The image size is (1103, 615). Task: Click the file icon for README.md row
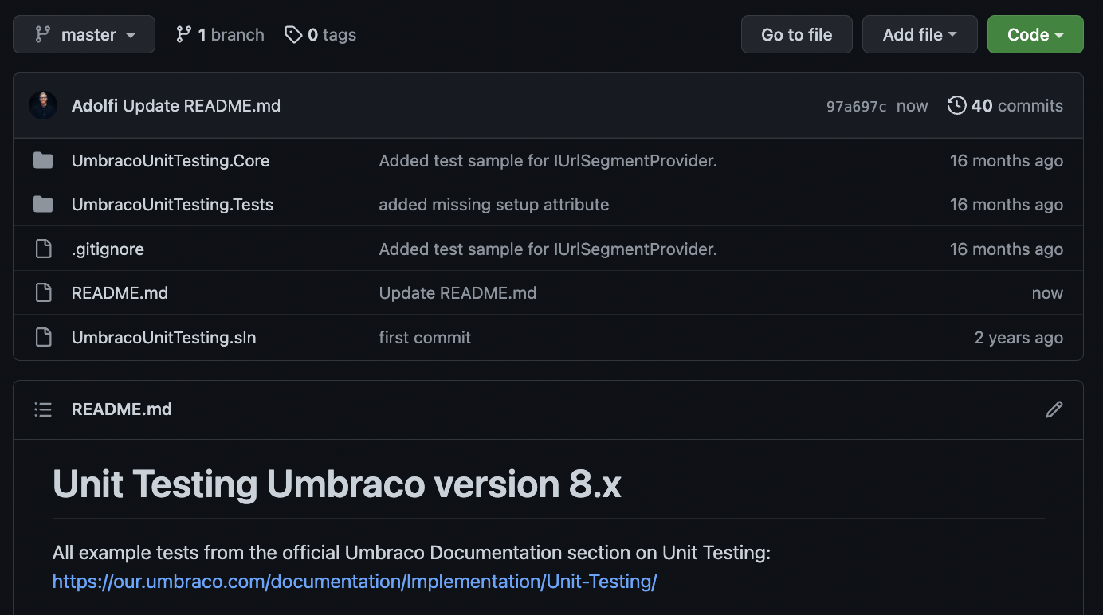43,293
